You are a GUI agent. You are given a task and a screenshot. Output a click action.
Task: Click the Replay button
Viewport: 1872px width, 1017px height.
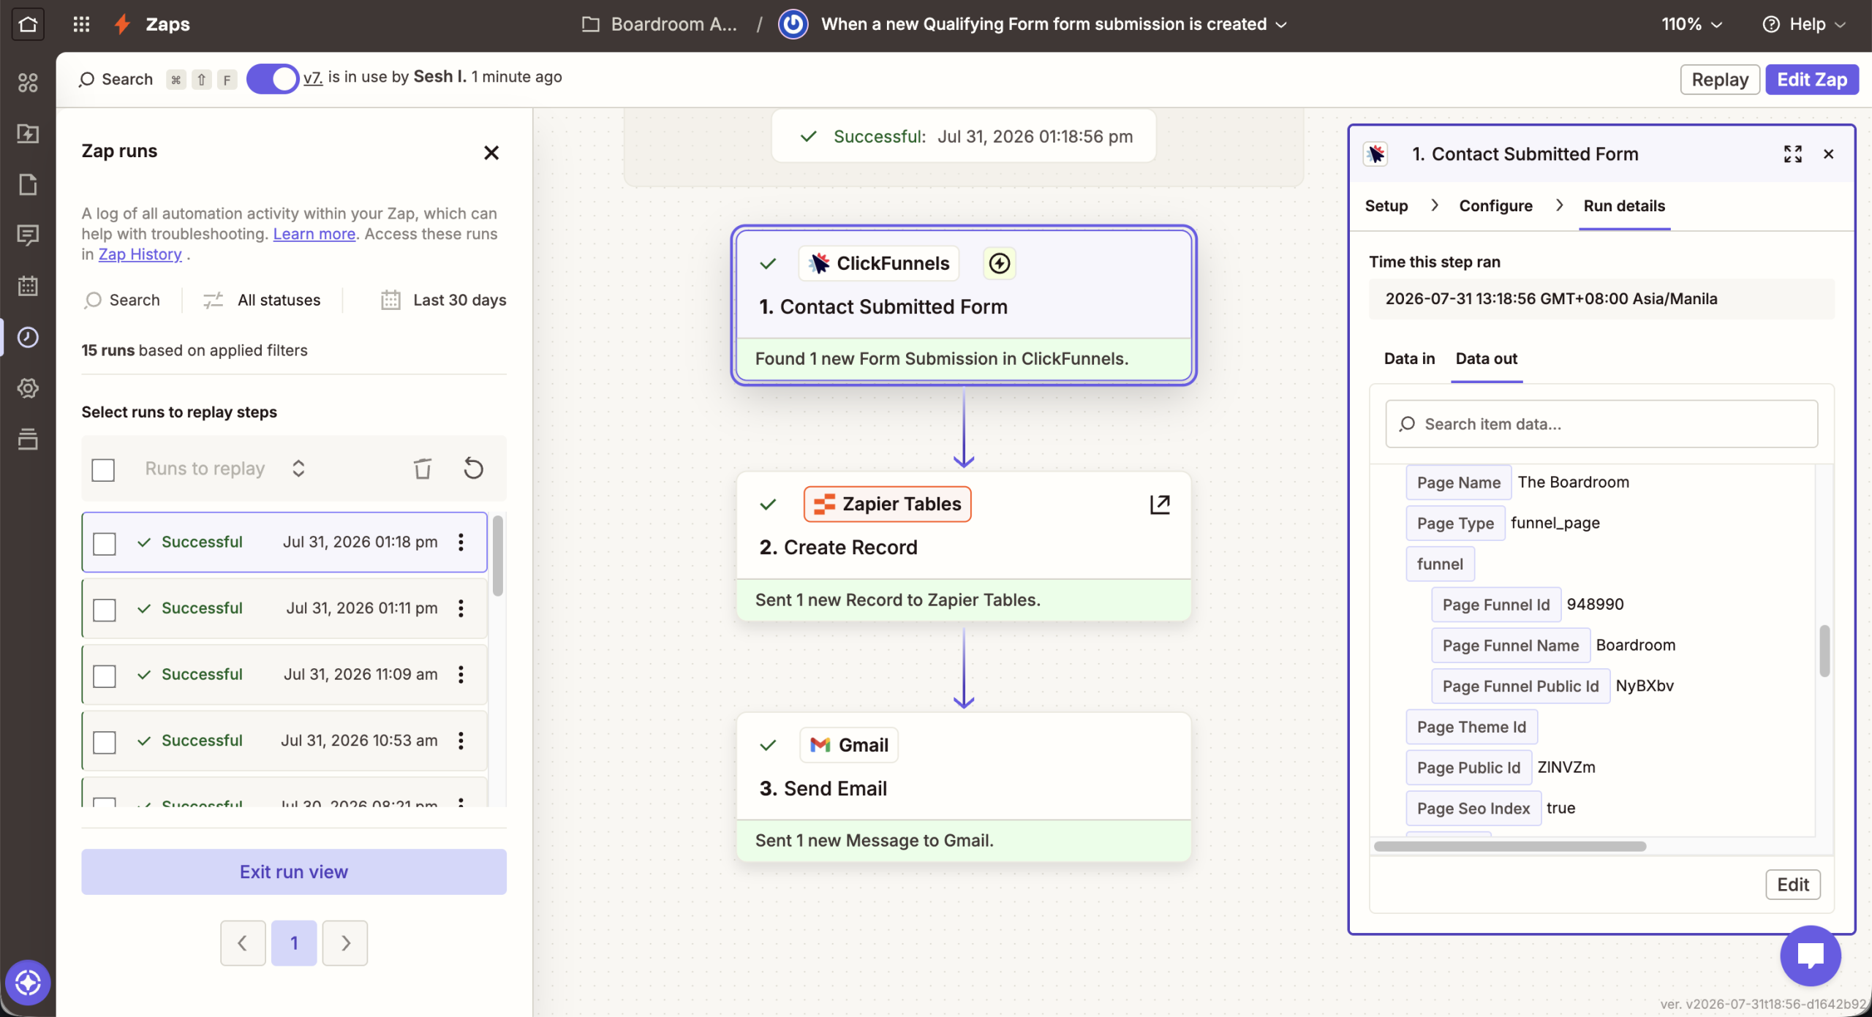tap(1720, 79)
